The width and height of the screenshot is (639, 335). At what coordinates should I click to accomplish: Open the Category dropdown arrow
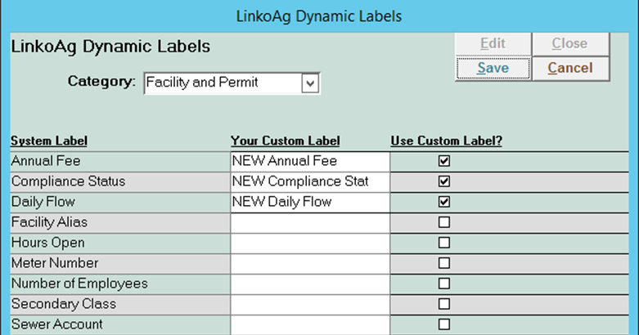tap(310, 83)
